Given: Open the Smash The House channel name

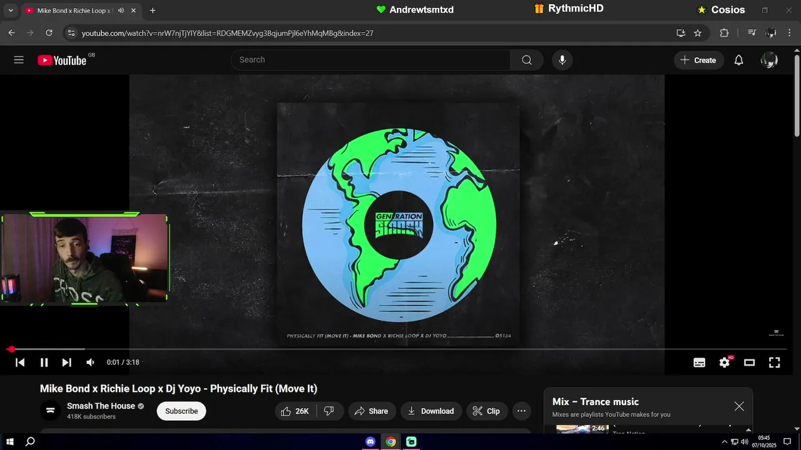Looking at the screenshot, I should click(x=101, y=406).
